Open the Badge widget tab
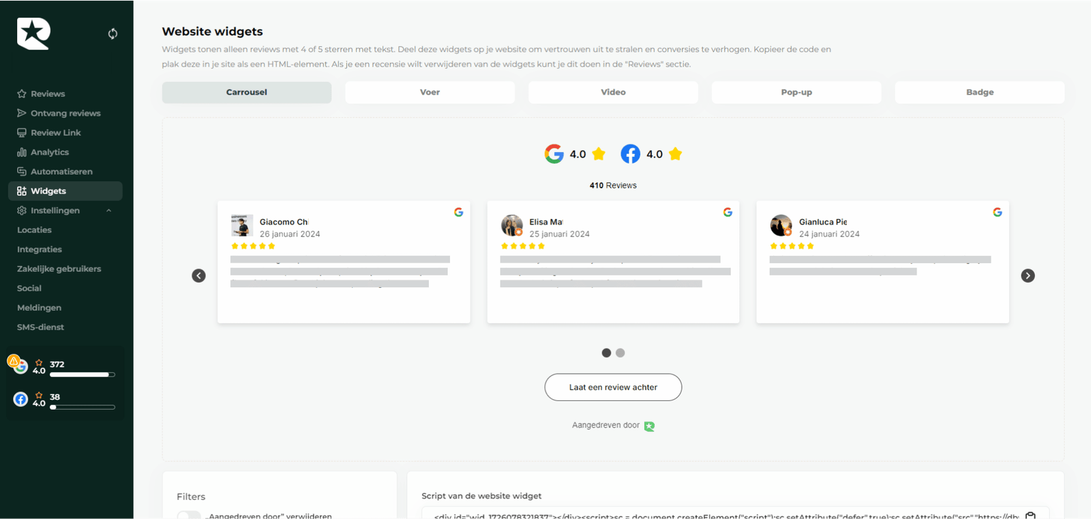 tap(979, 92)
